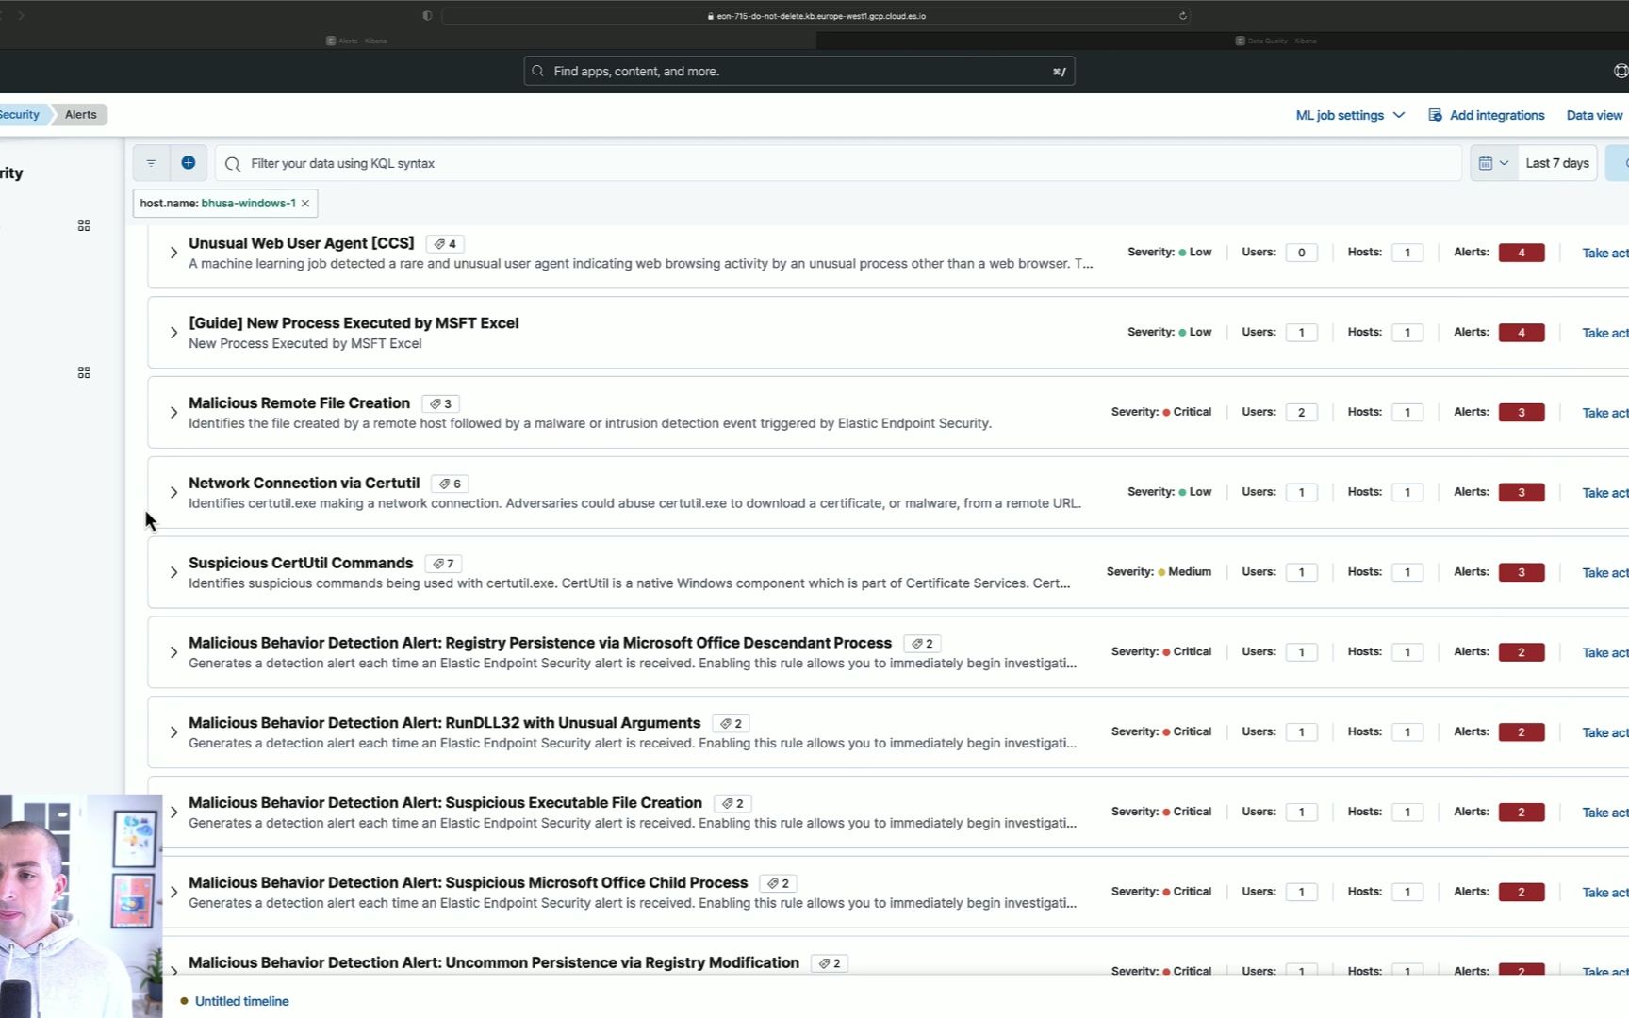Click the Hosts count for Suspicious CertUtil Commands

pyautogui.click(x=1407, y=572)
